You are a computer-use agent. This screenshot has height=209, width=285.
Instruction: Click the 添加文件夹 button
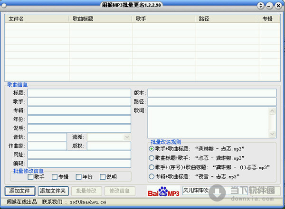(x=53, y=191)
